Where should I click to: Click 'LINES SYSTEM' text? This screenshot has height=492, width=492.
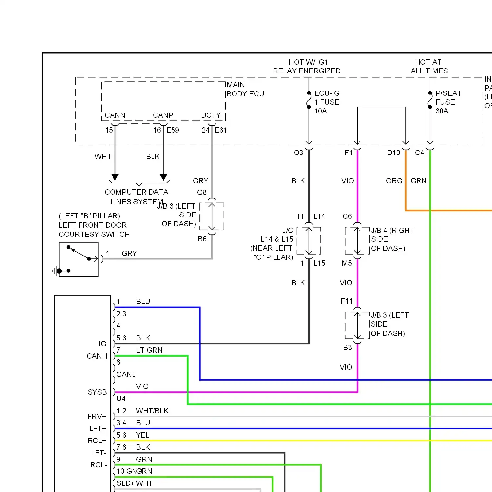[x=136, y=202]
